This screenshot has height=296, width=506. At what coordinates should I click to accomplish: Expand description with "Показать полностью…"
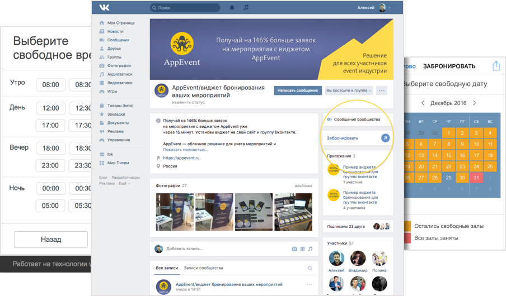(186, 150)
